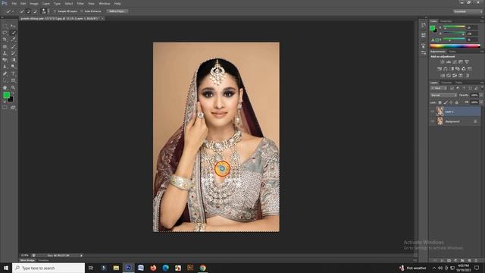Select the Spot Healing Brush tool
The image size is (485, 273).
point(5,46)
